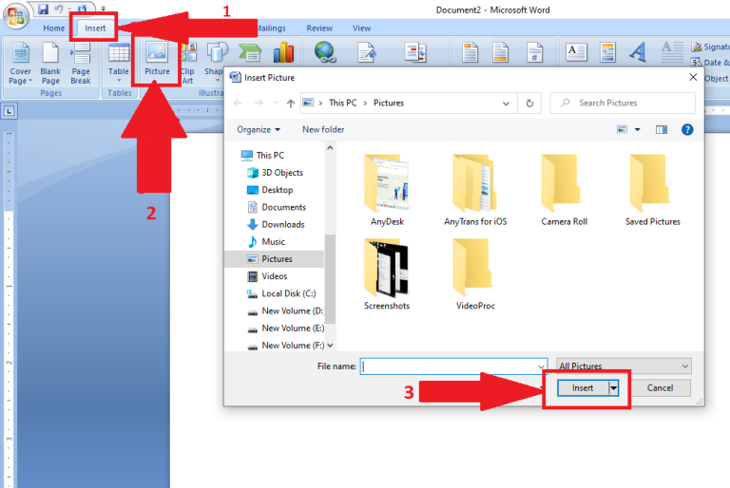Insert a Page Break
730x488 pixels.
(x=81, y=64)
